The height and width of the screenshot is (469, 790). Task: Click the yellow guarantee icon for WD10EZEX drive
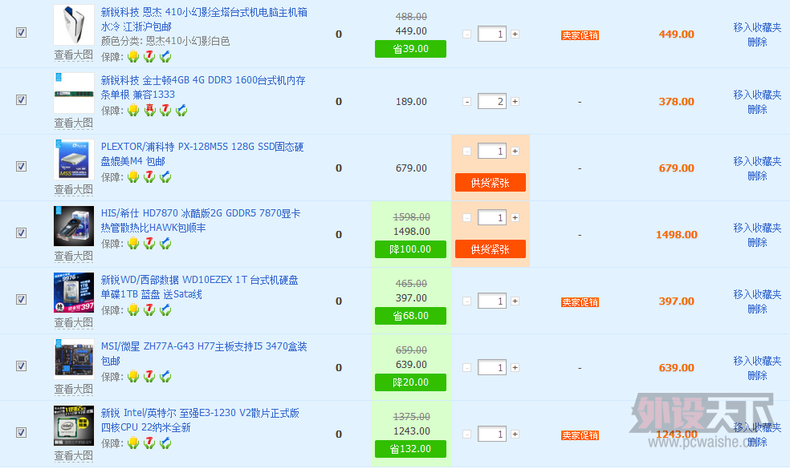point(133,309)
